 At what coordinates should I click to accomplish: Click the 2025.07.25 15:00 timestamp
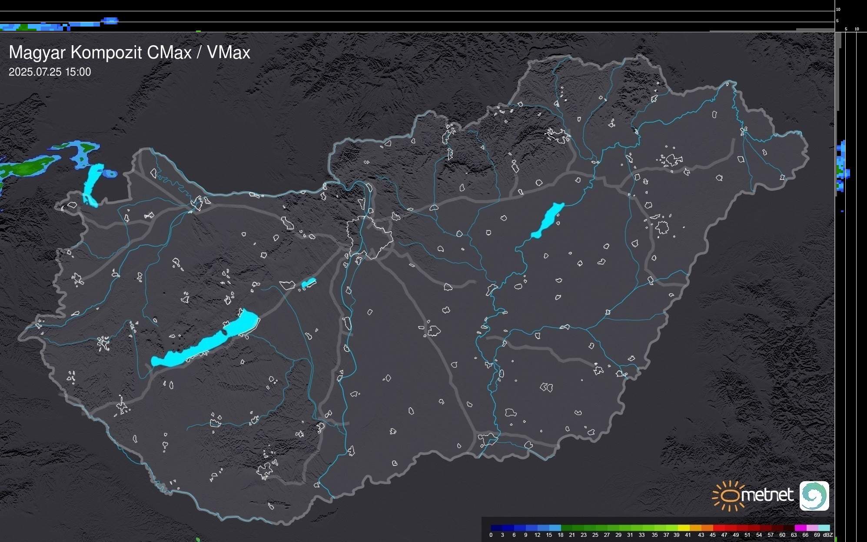click(x=50, y=72)
